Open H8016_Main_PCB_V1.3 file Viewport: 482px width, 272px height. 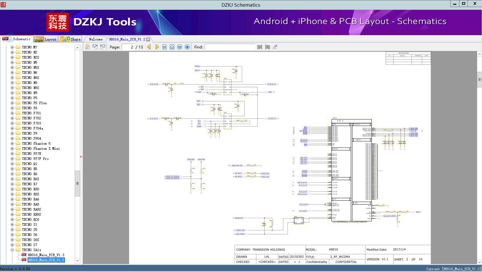(46, 255)
